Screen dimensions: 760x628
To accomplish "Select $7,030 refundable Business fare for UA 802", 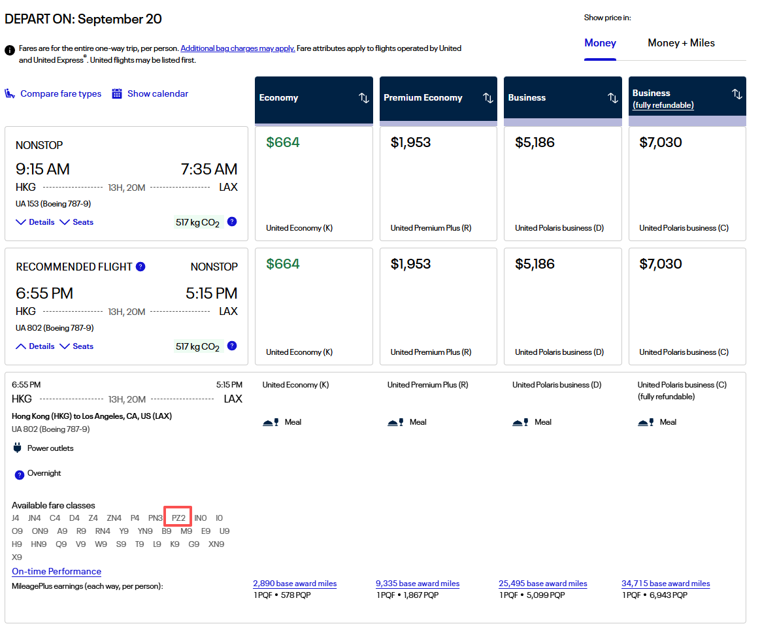I will [x=687, y=306].
